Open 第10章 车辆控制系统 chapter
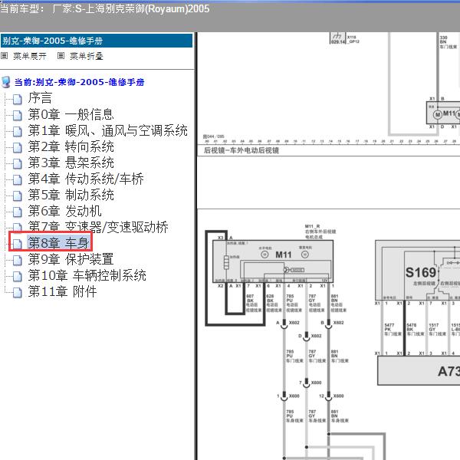 coord(87,275)
